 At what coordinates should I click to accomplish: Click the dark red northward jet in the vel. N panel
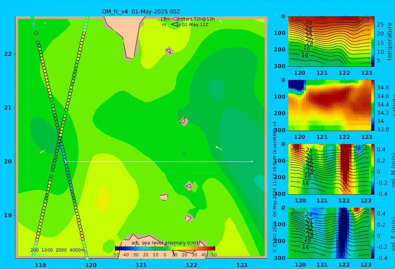click(x=346, y=164)
